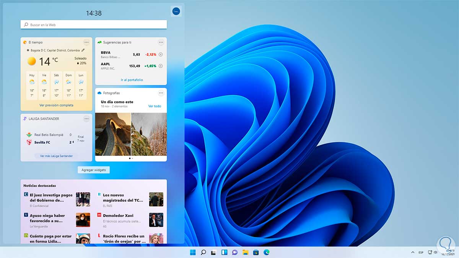Click Agregar widgets button

tap(94, 170)
